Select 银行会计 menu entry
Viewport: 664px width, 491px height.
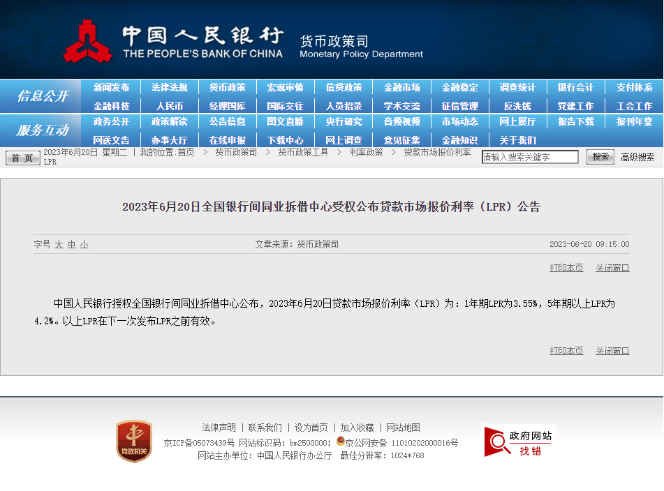pos(575,88)
